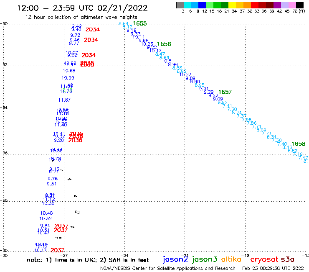Select the s3a satellite legend label

coord(287,259)
